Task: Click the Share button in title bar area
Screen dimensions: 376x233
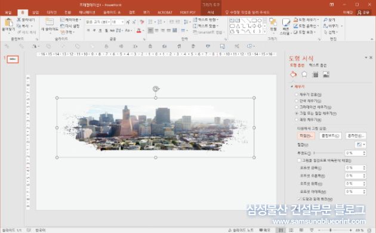Action: tap(363, 13)
